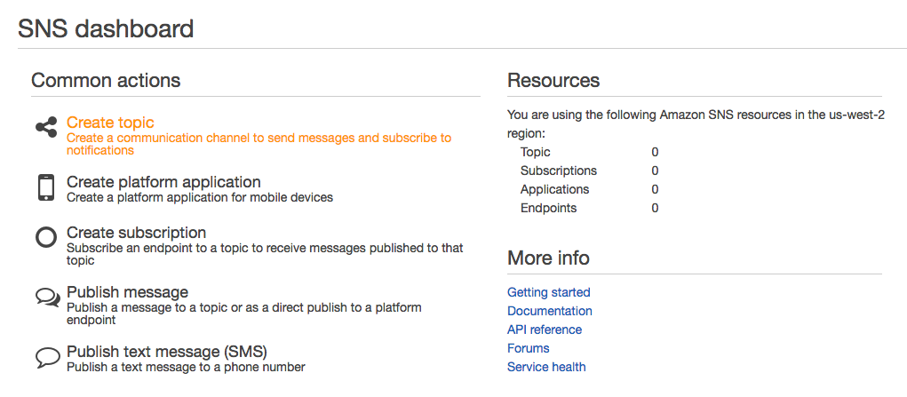Click the Common actions heading

tap(106, 80)
